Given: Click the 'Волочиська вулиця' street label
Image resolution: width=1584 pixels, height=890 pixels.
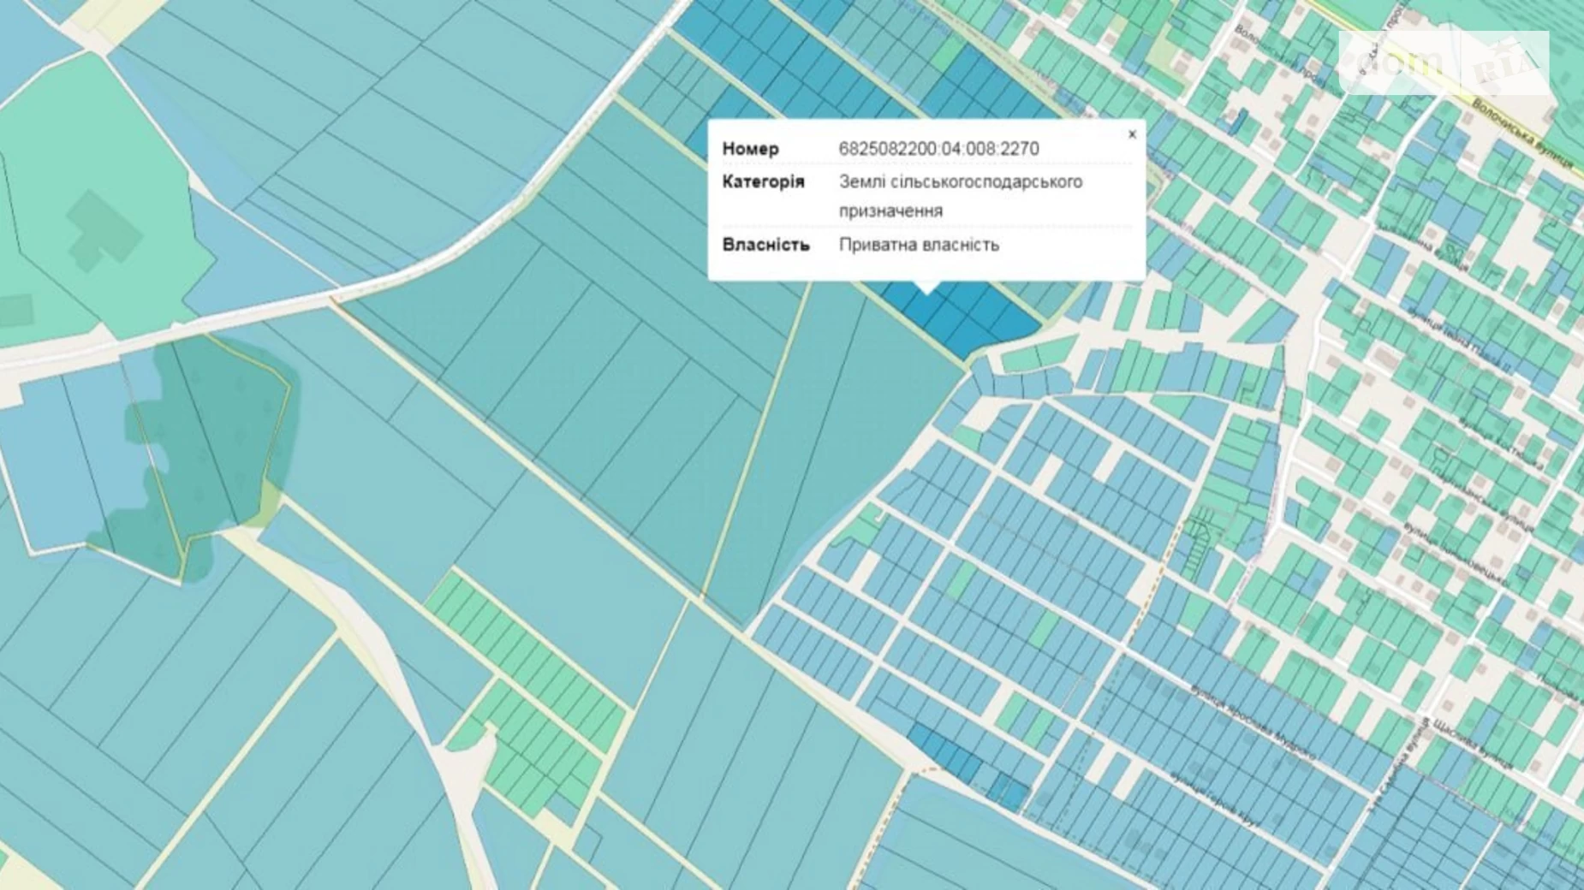Looking at the screenshot, I should [x=1521, y=133].
